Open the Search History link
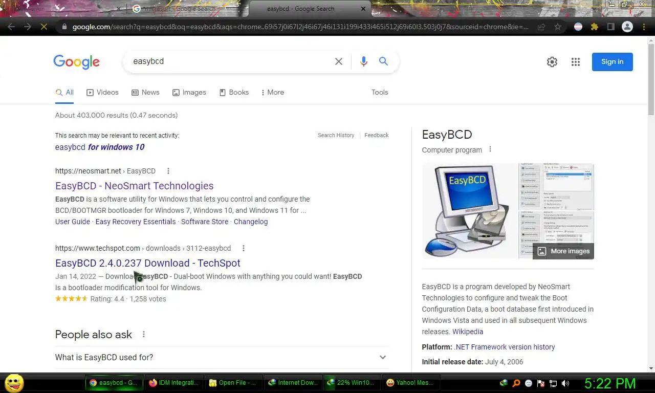The image size is (655, 393). 336,135
